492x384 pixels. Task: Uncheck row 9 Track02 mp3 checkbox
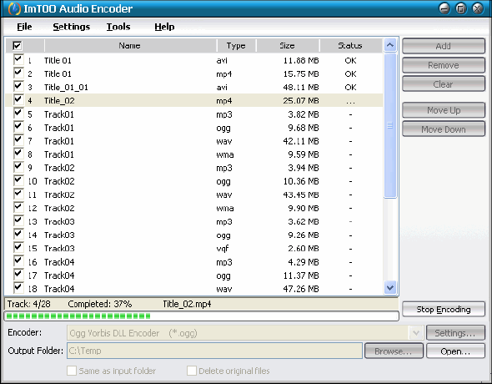point(18,167)
